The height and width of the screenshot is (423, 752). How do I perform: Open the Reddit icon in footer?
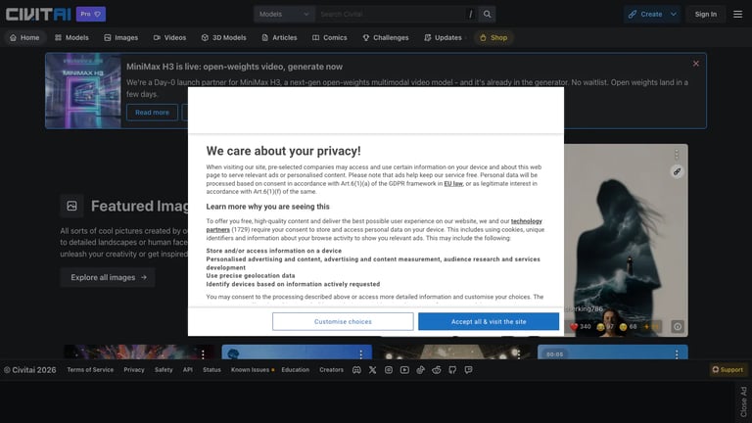437,370
